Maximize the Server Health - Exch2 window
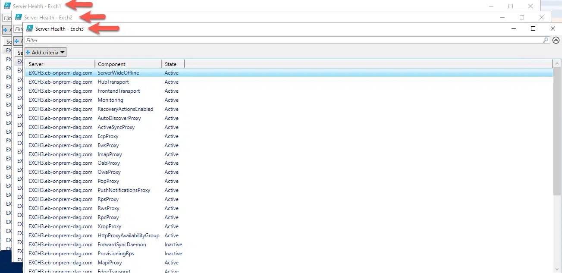This screenshot has width=562, height=273. [x=522, y=17]
